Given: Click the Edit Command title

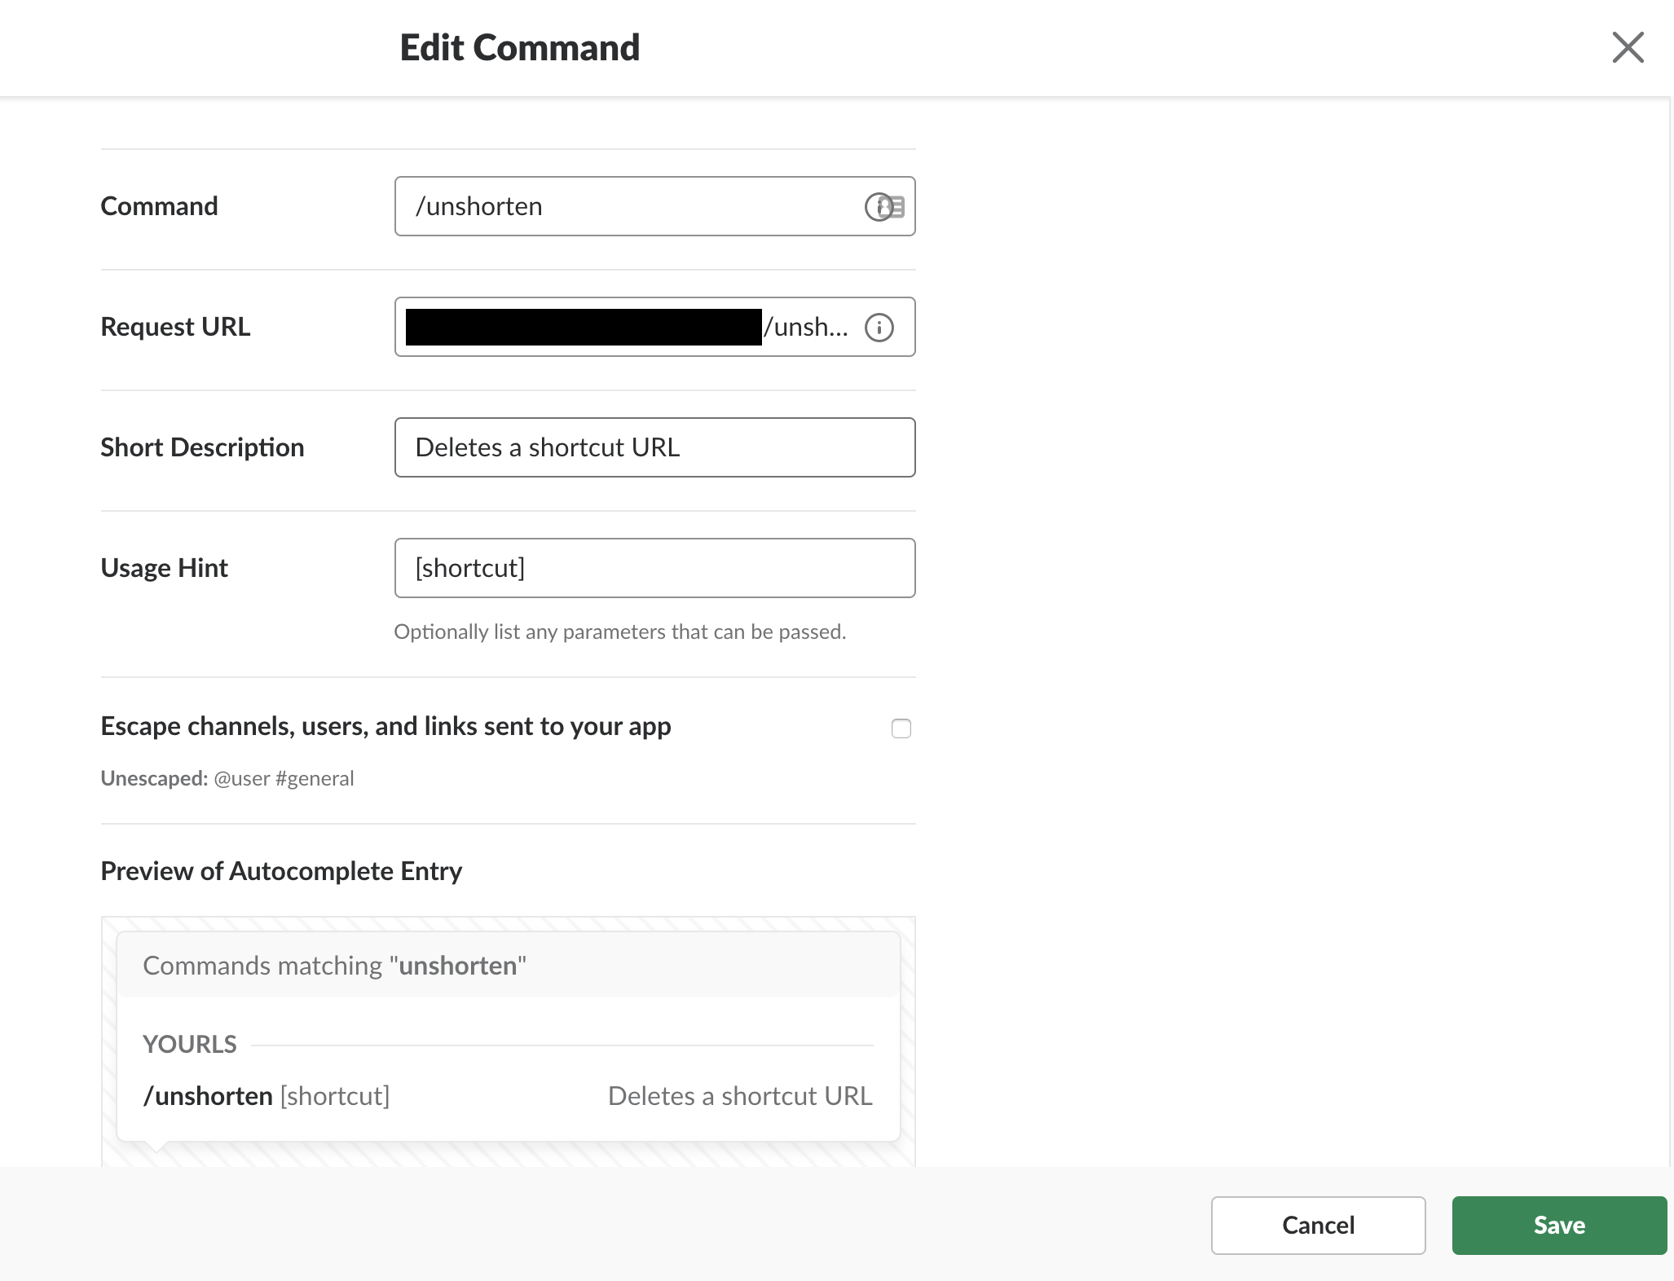Looking at the screenshot, I should 520,47.
